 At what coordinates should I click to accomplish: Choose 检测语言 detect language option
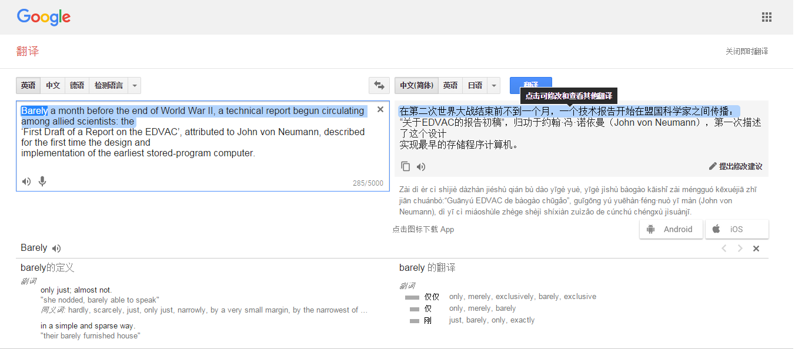[x=109, y=86]
